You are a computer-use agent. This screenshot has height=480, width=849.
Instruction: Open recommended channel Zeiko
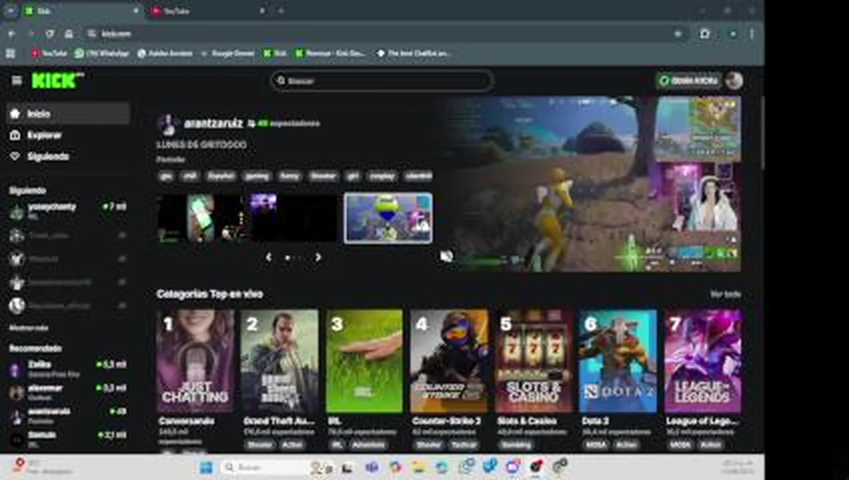67,369
